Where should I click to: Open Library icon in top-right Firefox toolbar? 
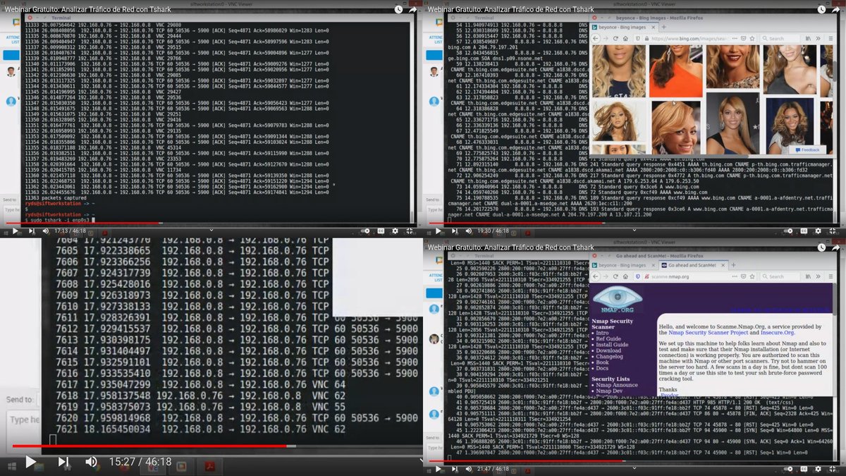(x=808, y=38)
